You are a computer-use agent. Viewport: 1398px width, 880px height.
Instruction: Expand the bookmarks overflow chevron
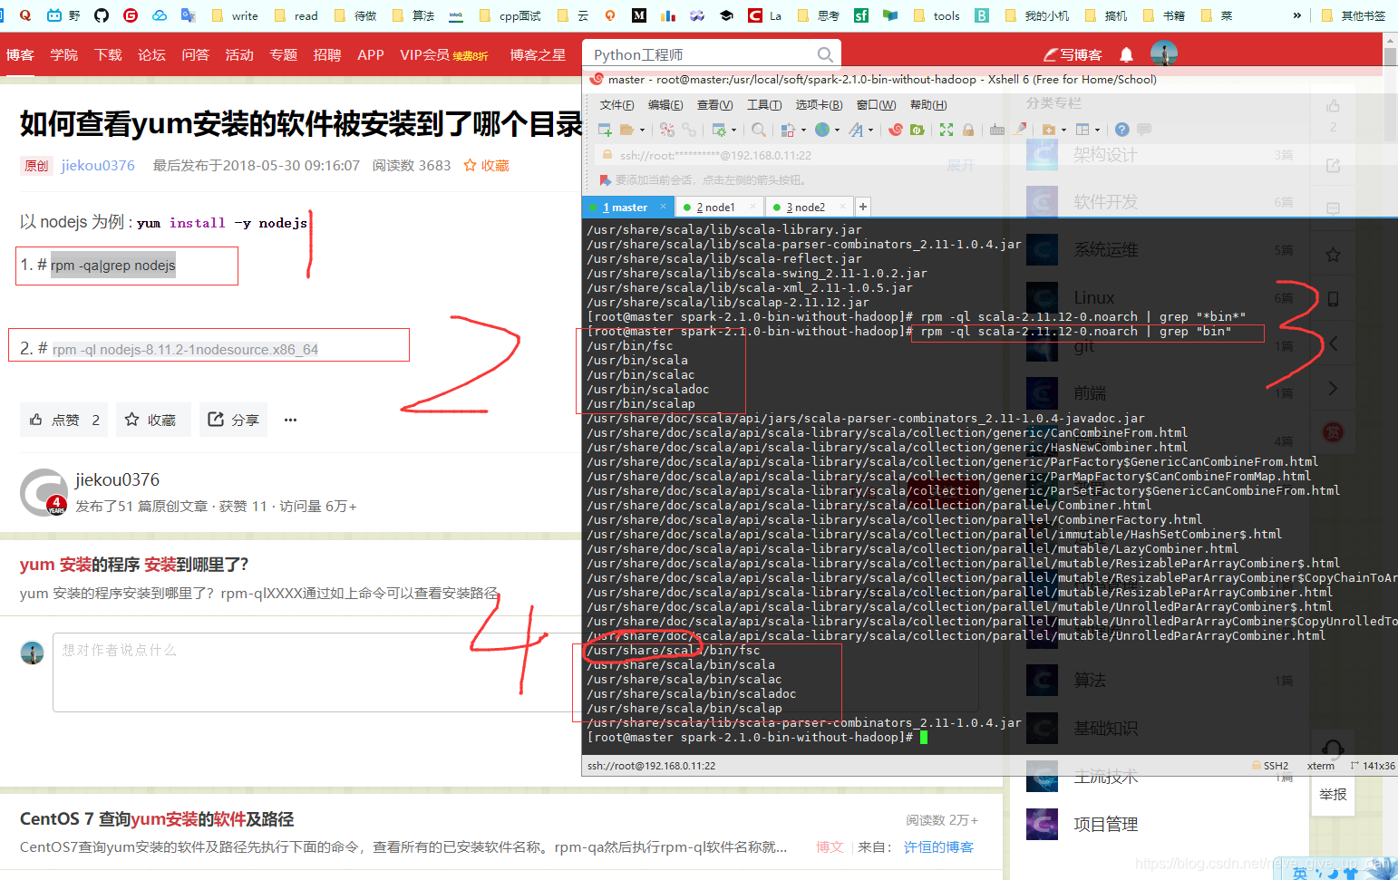1297,15
